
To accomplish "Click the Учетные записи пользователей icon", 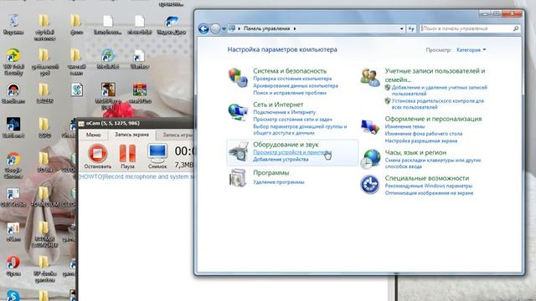I will pos(370,78).
